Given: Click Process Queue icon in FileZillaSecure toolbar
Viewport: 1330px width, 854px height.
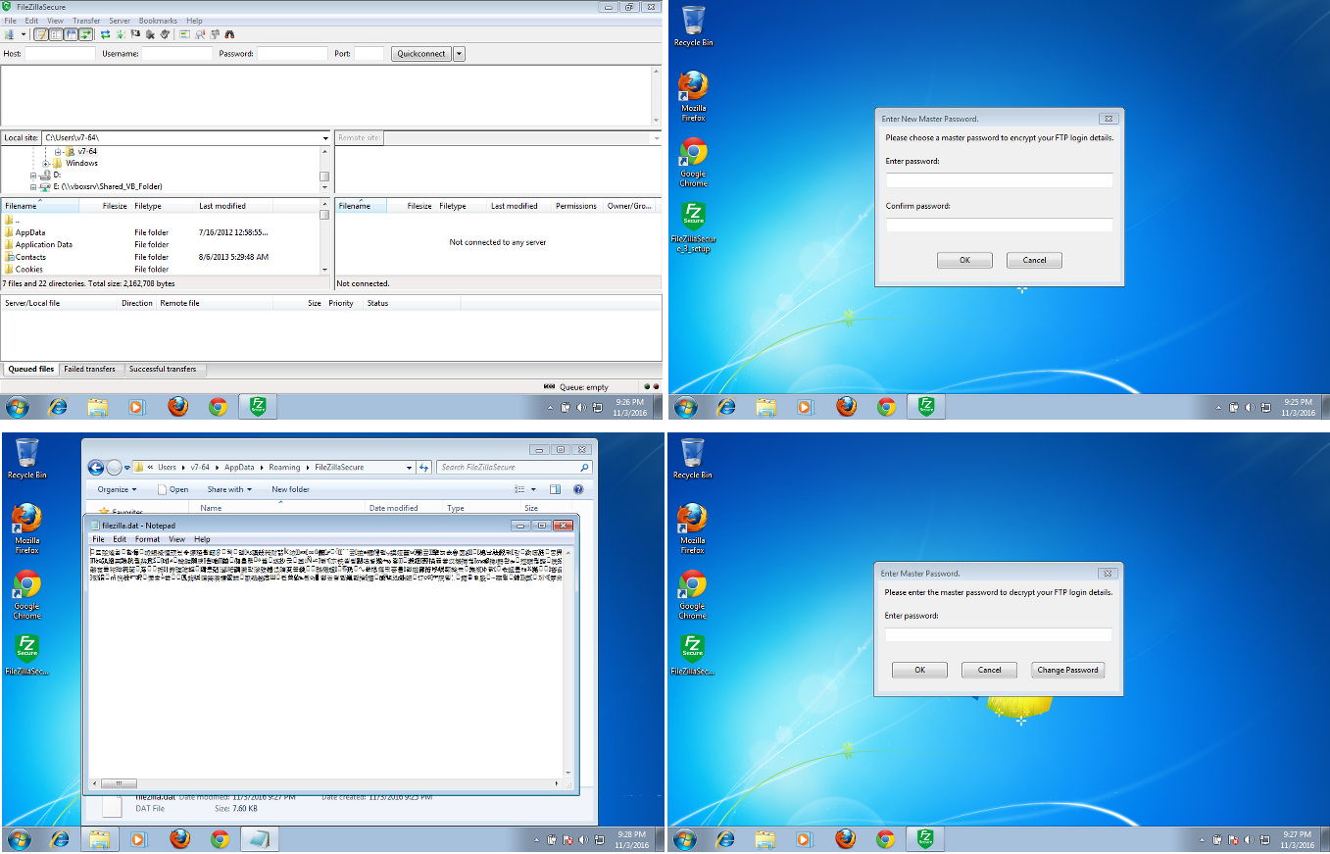Looking at the screenshot, I should pyautogui.click(x=120, y=34).
